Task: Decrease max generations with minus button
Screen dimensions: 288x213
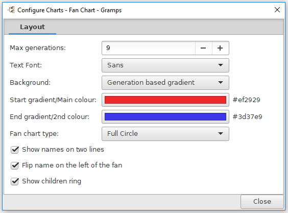Action: pos(204,48)
